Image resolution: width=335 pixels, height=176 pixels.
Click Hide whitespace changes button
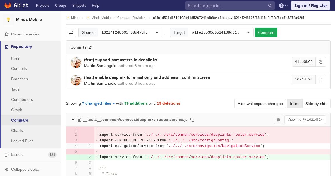click(260, 104)
